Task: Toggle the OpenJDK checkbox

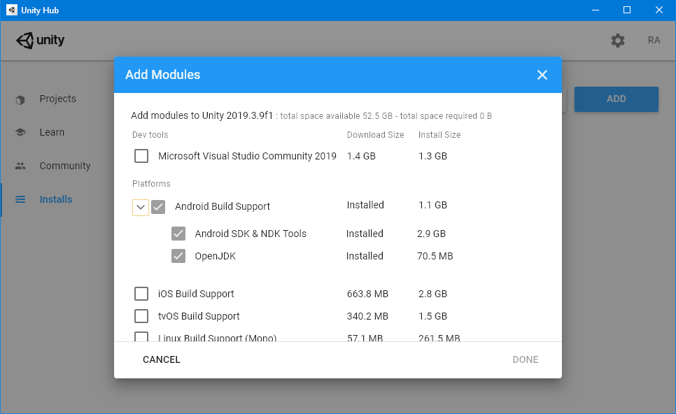Action: [x=178, y=256]
